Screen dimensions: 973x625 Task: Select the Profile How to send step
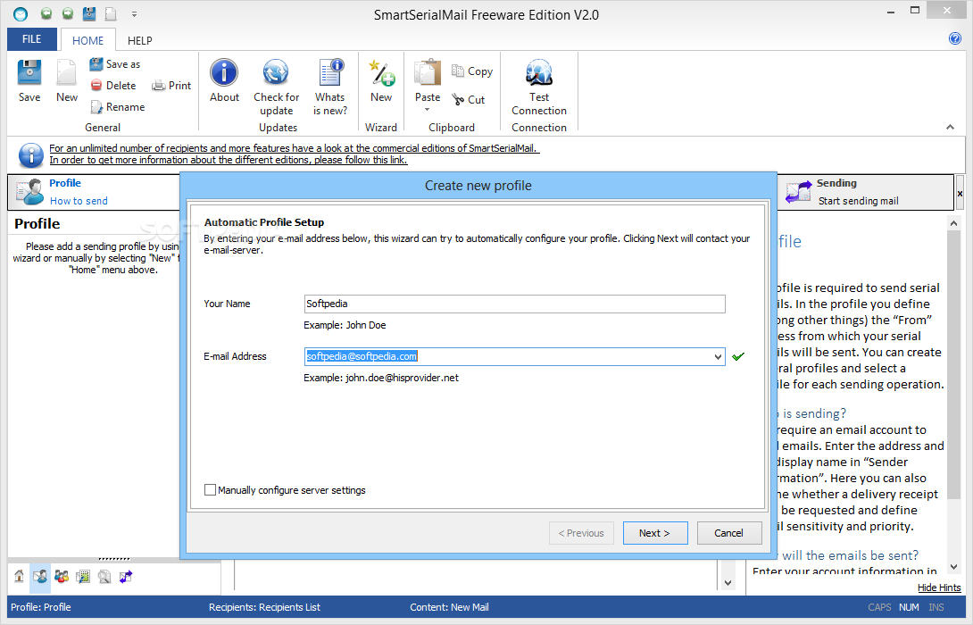click(93, 192)
